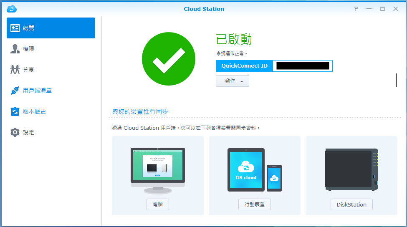The width and height of the screenshot is (407, 227).
Task: Click the desktop computer thumbnail image
Action: [158, 171]
